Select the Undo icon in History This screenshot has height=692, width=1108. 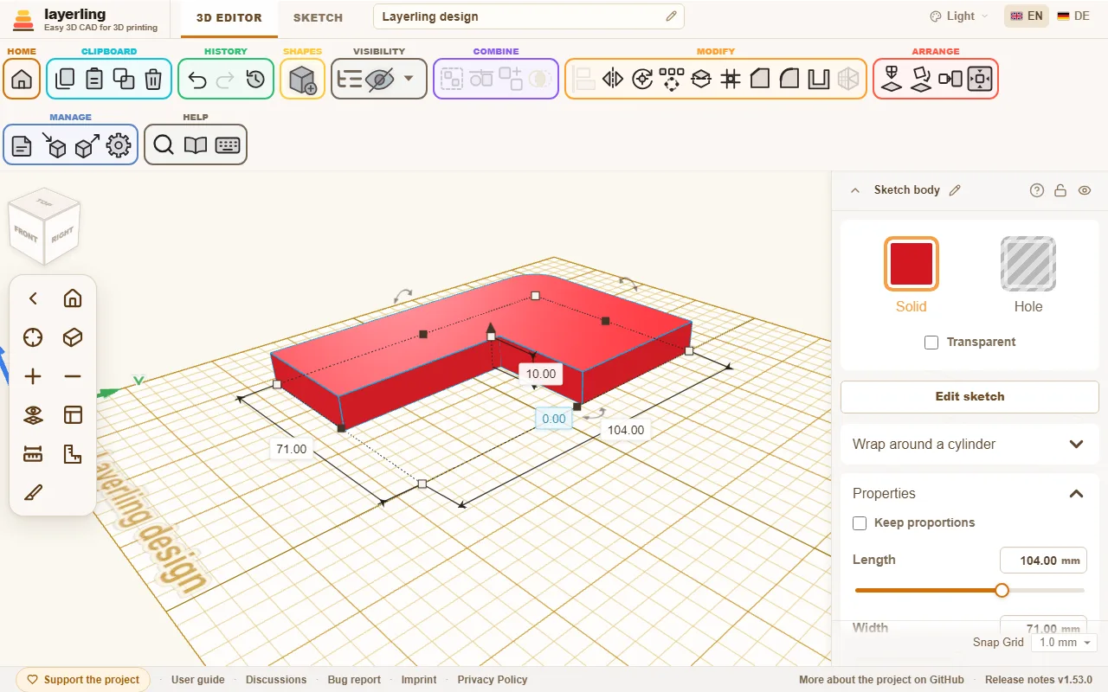197,80
